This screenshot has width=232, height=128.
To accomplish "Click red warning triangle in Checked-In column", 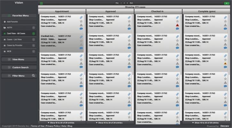I will (x=177, y=25).
